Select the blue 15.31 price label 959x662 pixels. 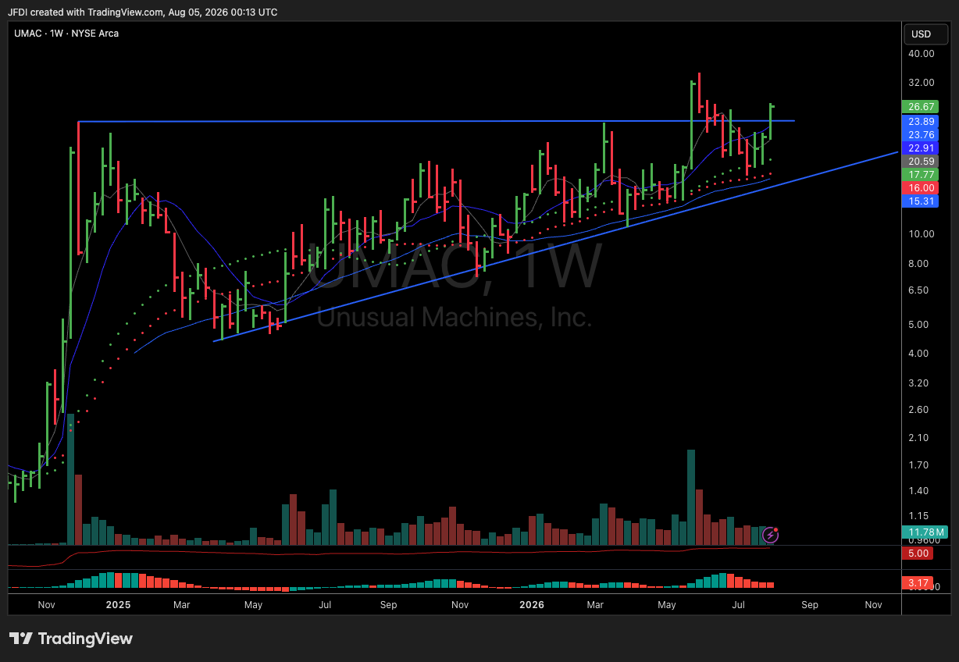(922, 201)
